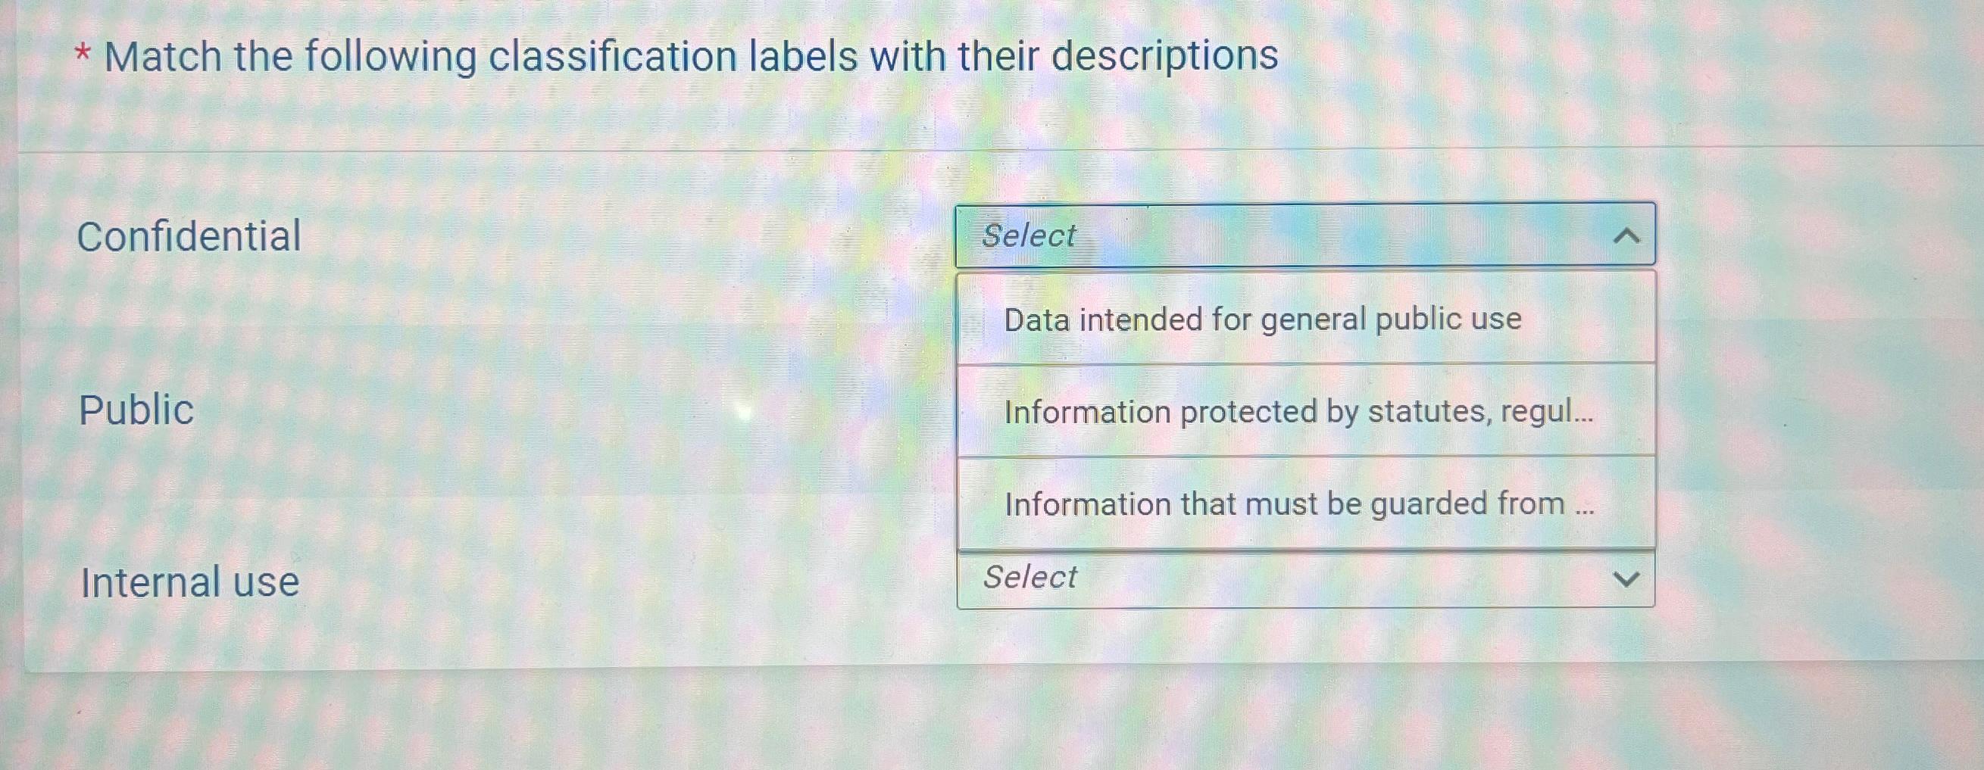This screenshot has width=1984, height=770.
Task: Click the Confidential label
Action: click(189, 236)
